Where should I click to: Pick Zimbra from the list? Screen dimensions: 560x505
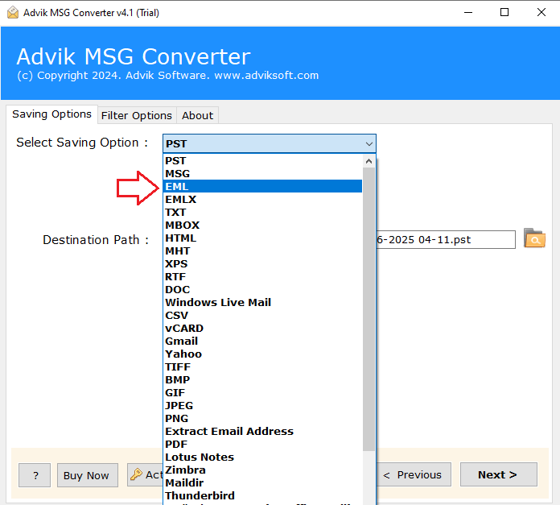pyautogui.click(x=262, y=470)
